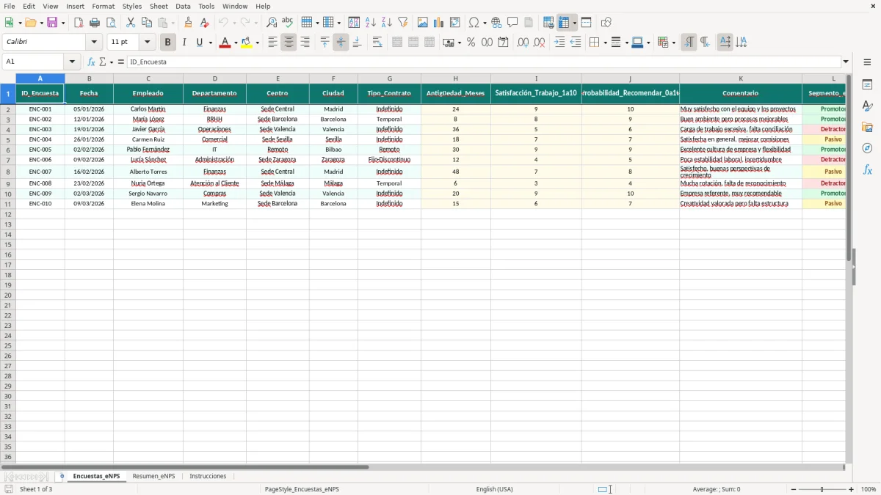Image resolution: width=881 pixels, height=495 pixels.
Task: Toggle left-to-right text direction
Action: [x=689, y=43]
